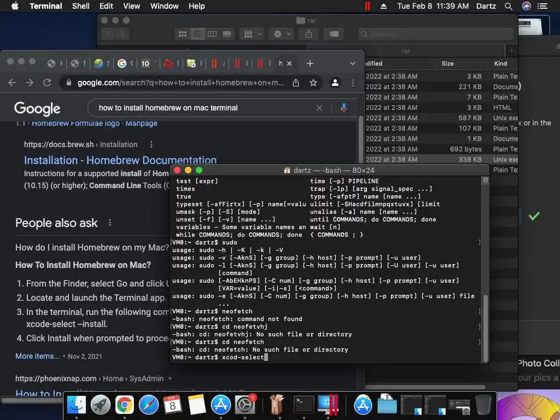Open Calendar in the Dock
Screen dimensions: 560x420
coord(172,405)
